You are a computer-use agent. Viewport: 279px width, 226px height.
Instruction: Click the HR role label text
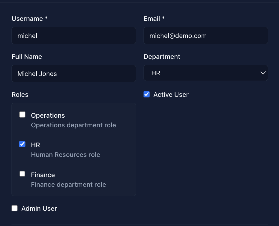[x=35, y=145]
